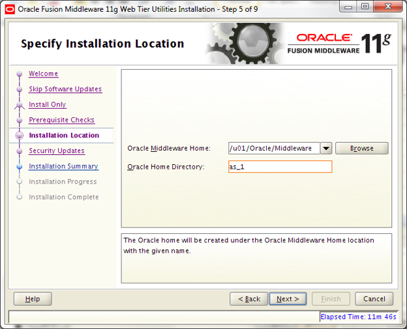
Task: Click the Elapsed Time status text
Action: [x=358, y=317]
